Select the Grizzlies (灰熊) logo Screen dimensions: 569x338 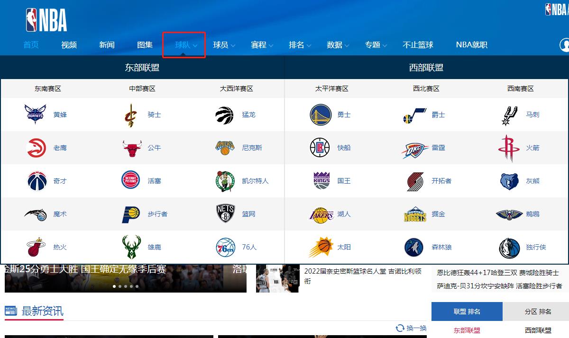click(x=510, y=181)
